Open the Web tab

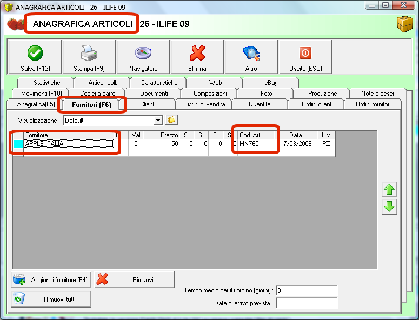215,83
